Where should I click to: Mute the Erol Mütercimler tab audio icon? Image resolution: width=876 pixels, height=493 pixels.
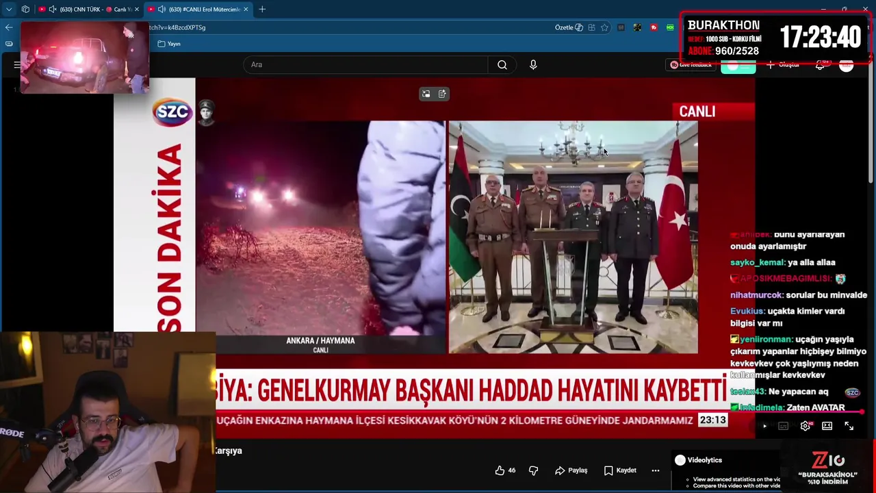[x=162, y=10]
